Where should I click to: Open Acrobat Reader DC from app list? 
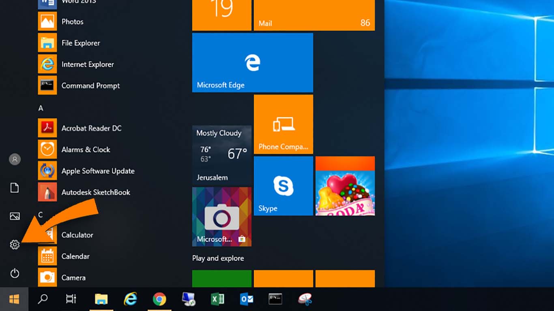(x=91, y=128)
